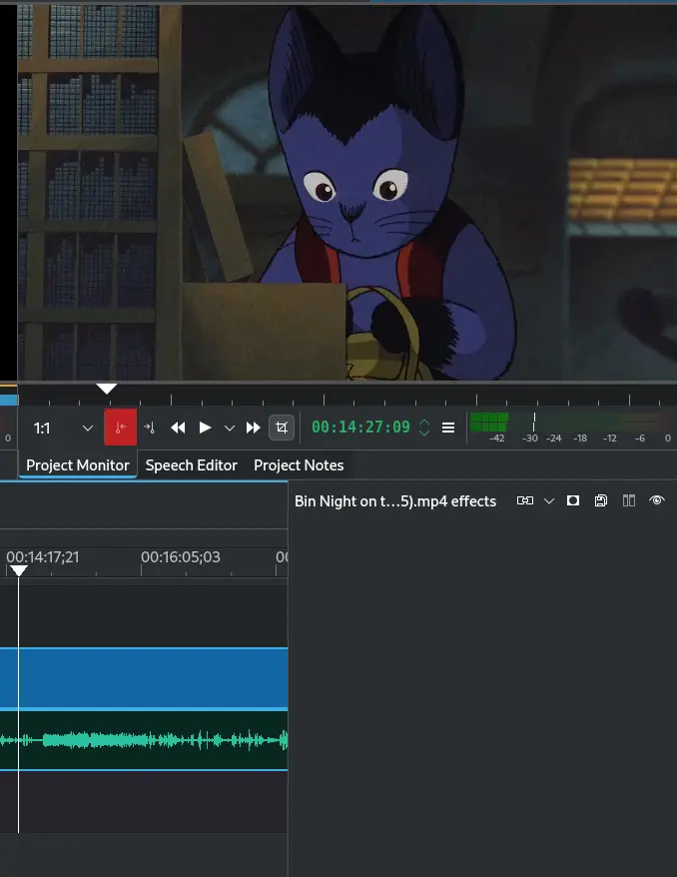Fast forward playback in the Project Monitor
Viewport: 677px width, 877px height.
click(x=254, y=428)
